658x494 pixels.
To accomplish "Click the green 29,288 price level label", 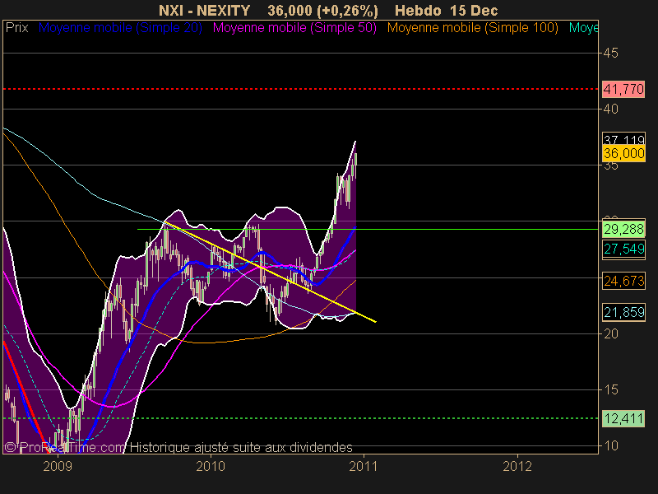I will pos(623,230).
